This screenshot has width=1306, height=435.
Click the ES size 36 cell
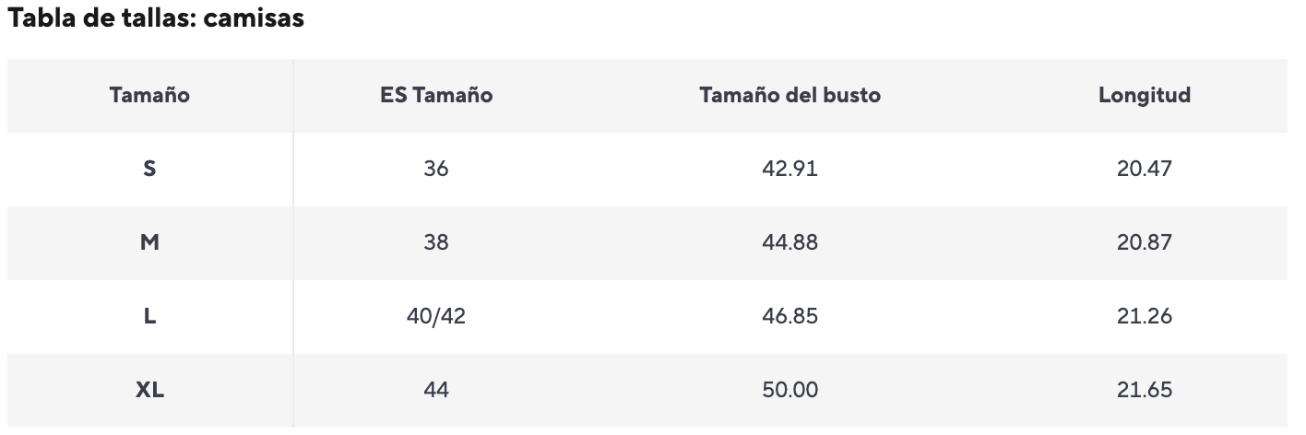[x=436, y=169]
